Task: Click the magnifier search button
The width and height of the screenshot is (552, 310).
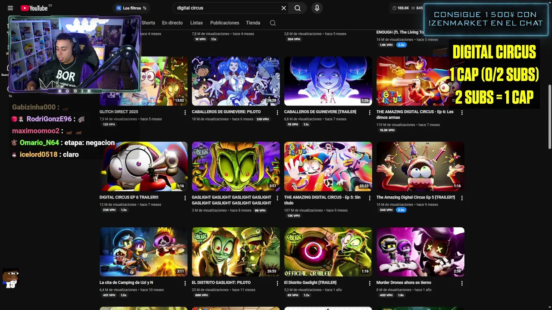Action: 298,8
